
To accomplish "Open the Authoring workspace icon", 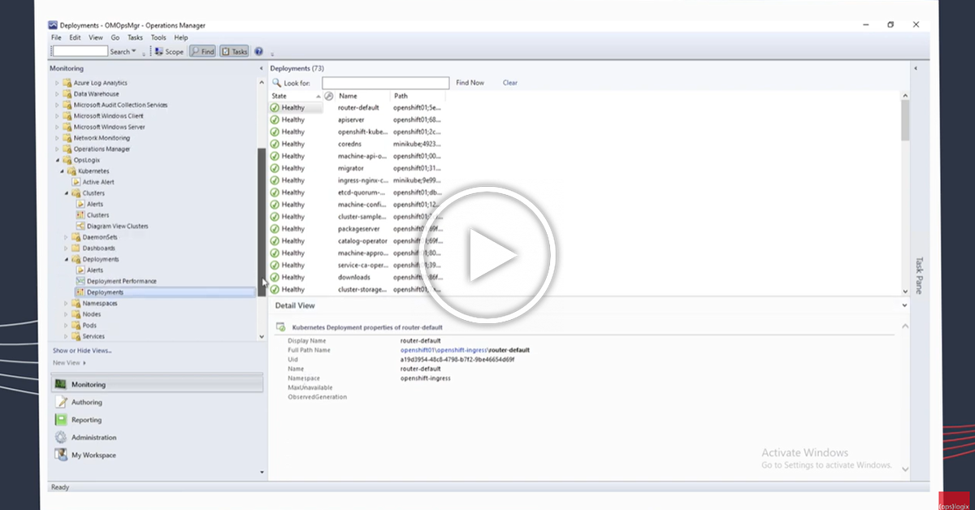I will point(61,402).
